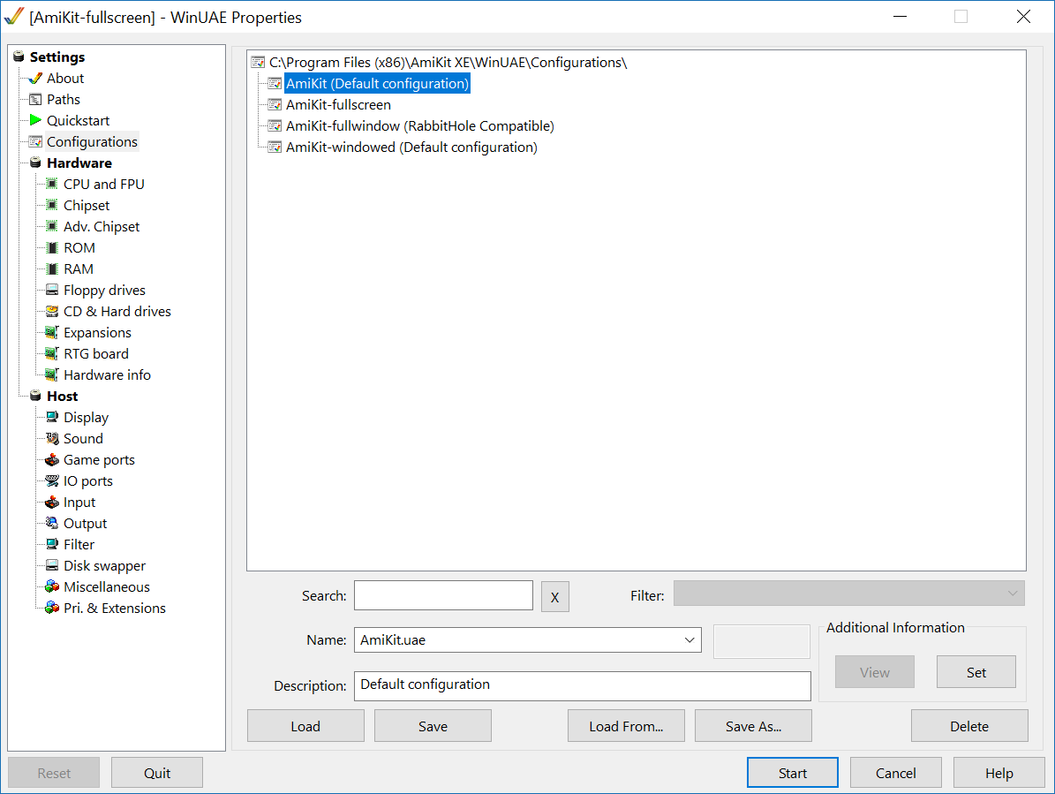Click the About checkmark icon

point(35,78)
